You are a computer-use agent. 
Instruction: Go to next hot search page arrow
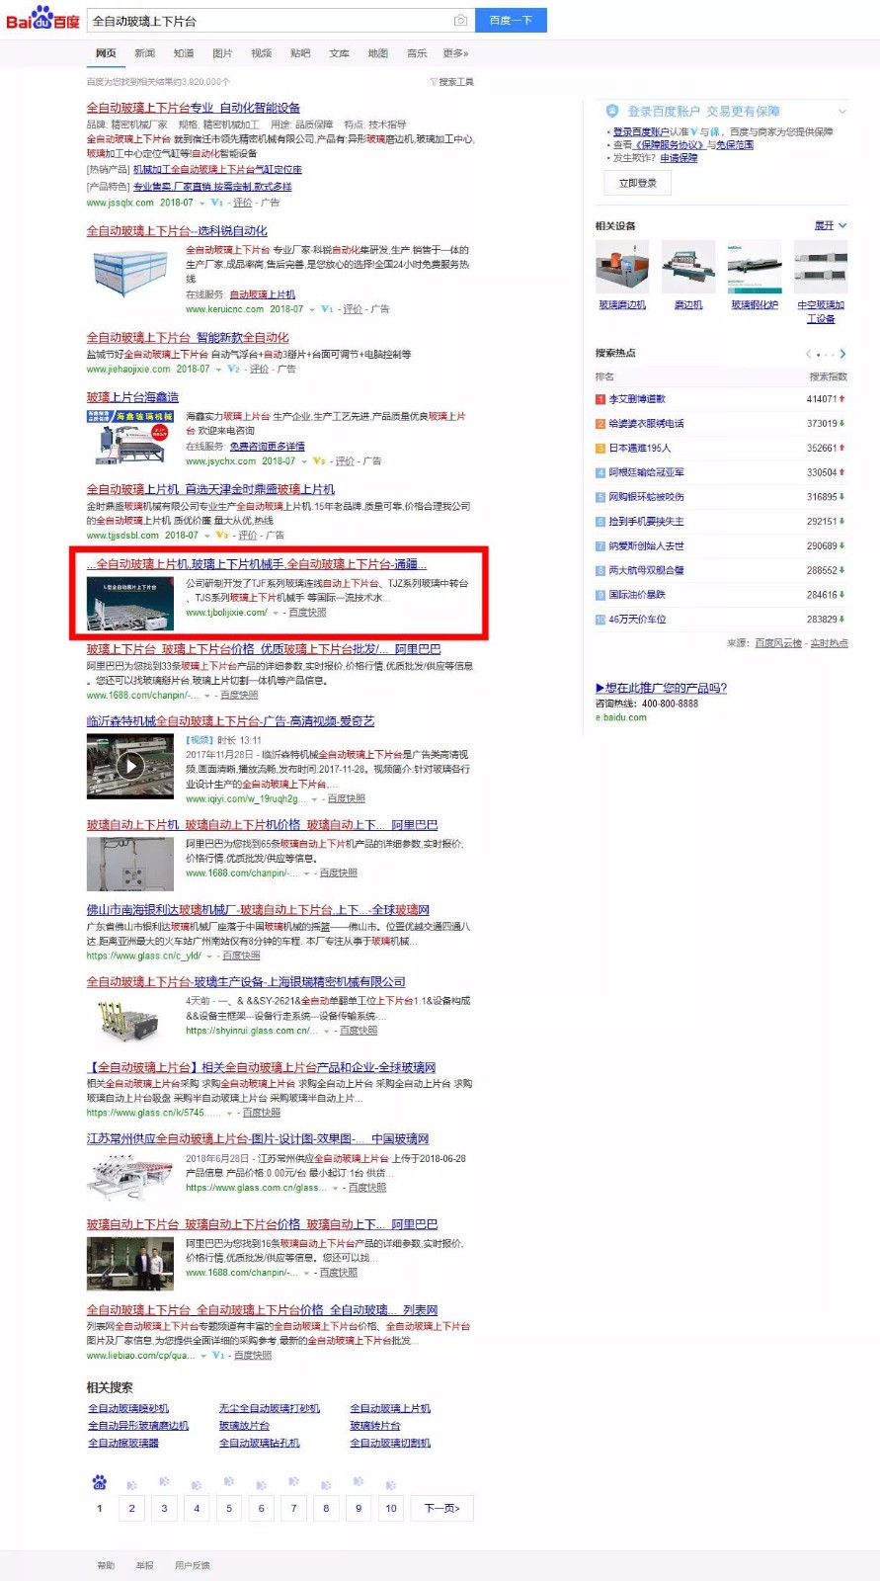tap(842, 354)
